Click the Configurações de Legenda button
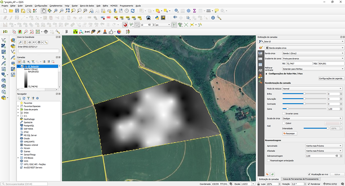345x186 pixels. [x=331, y=79]
